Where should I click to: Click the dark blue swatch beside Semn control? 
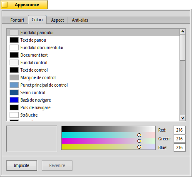[14, 92]
